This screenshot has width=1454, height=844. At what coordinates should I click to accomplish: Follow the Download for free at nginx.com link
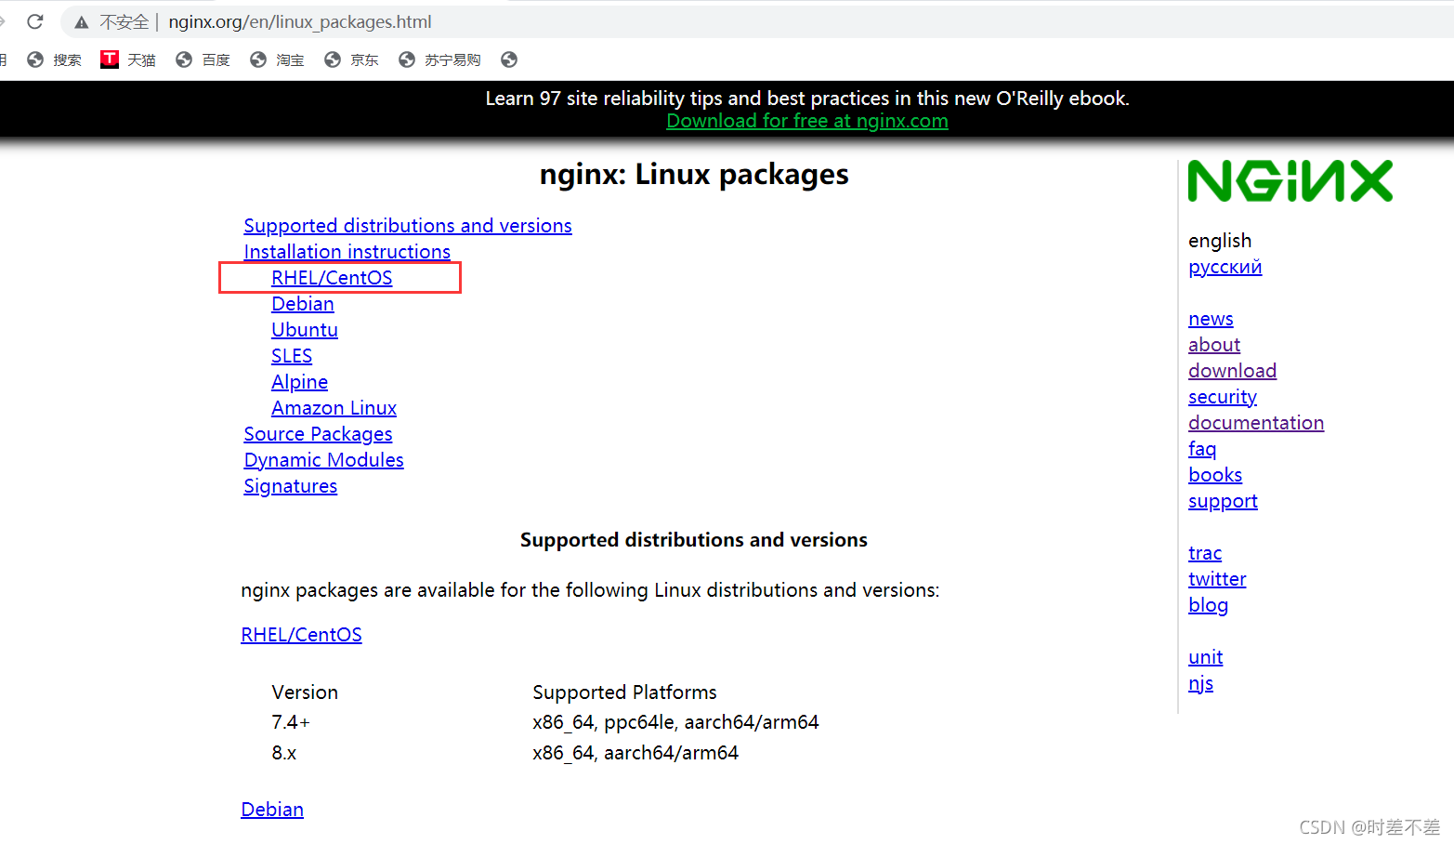click(807, 121)
